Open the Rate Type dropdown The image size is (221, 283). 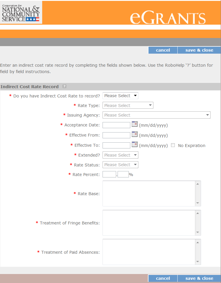[128, 106]
